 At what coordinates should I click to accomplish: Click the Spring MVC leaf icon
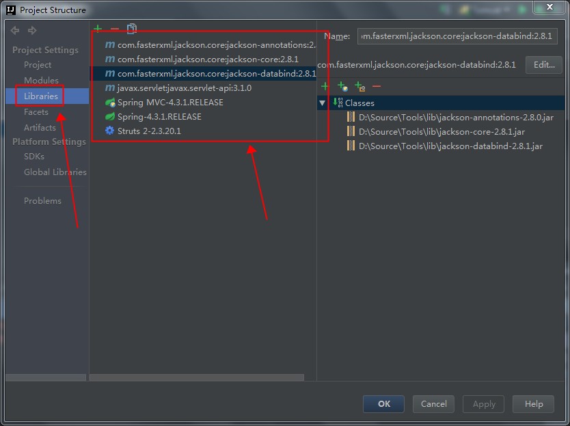point(110,102)
